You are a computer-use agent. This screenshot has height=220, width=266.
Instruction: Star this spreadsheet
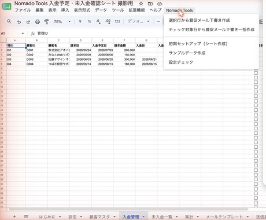pyautogui.click(x=141, y=3)
